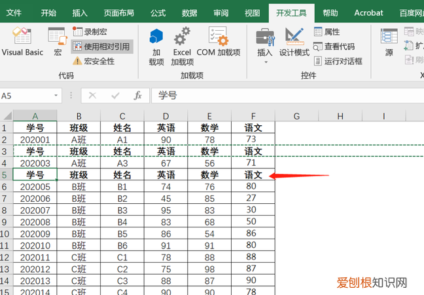Switch to the 审阅 tab

tap(221, 12)
